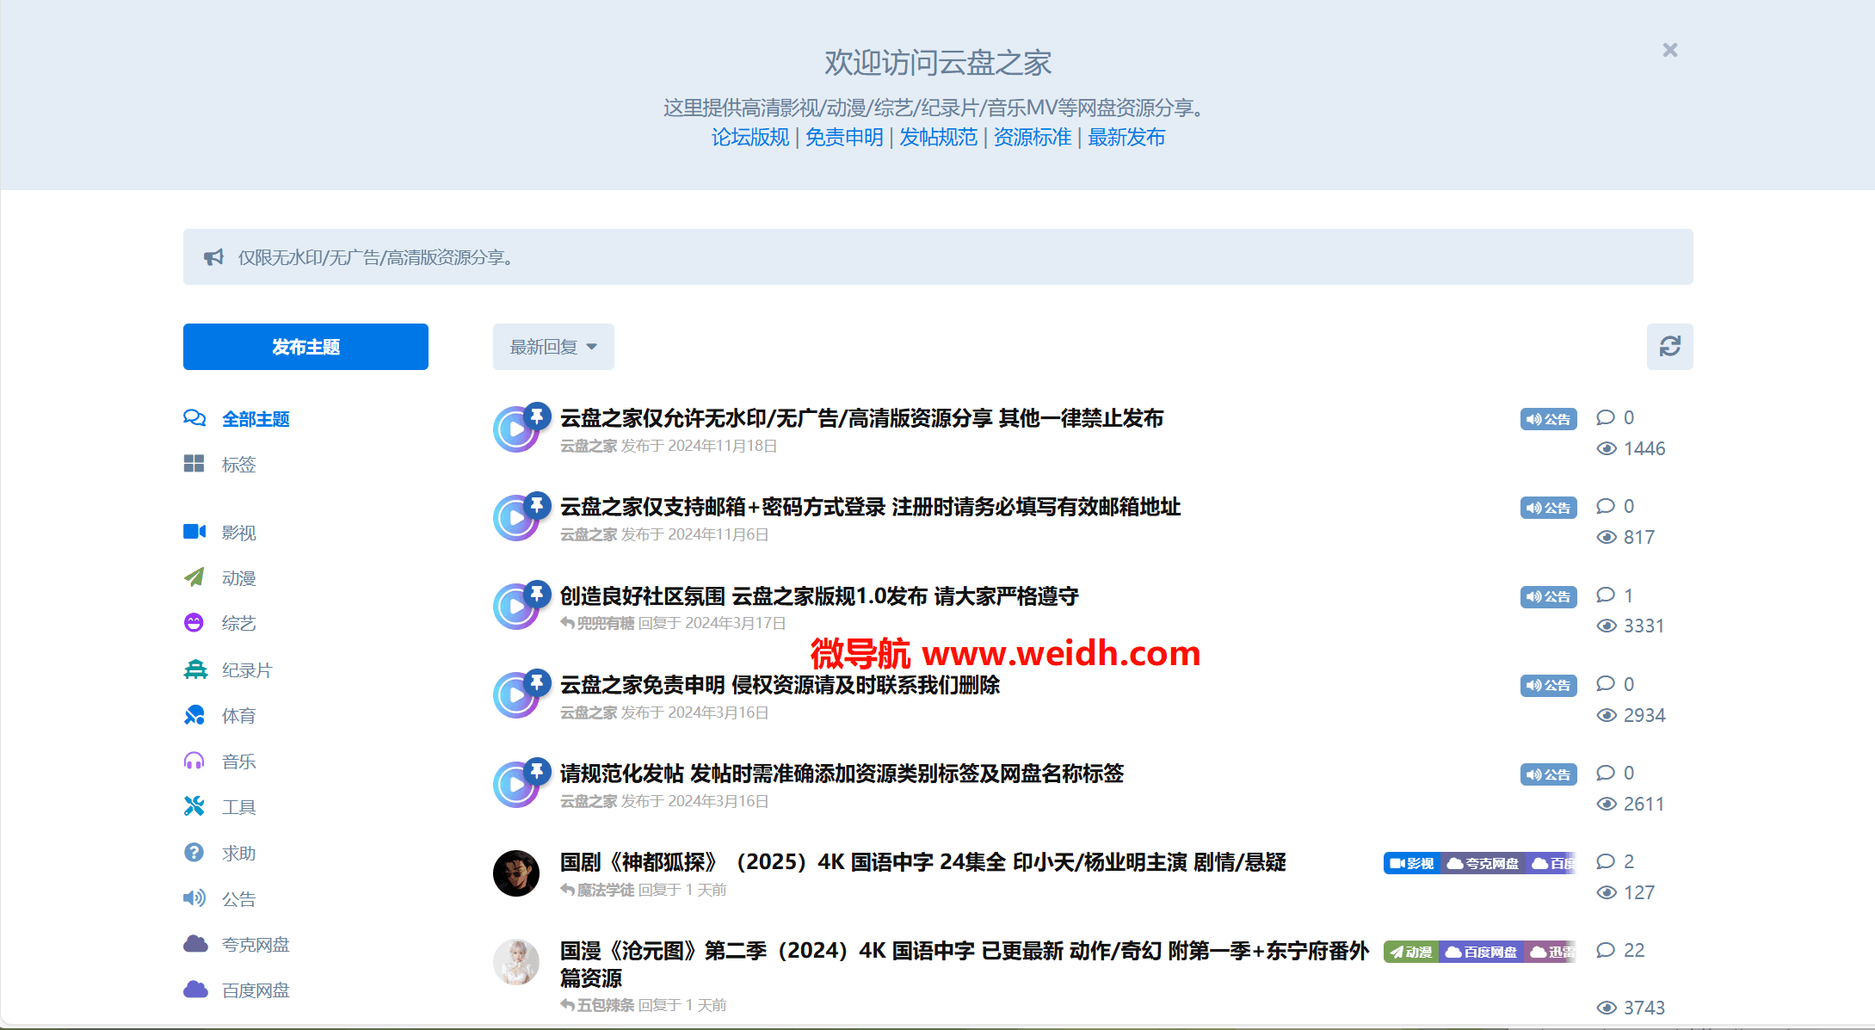Viewport: 1875px width, 1030px height.
Task: Click the 公告 tag on the 请规范化发帖 post
Action: pos(1548,774)
